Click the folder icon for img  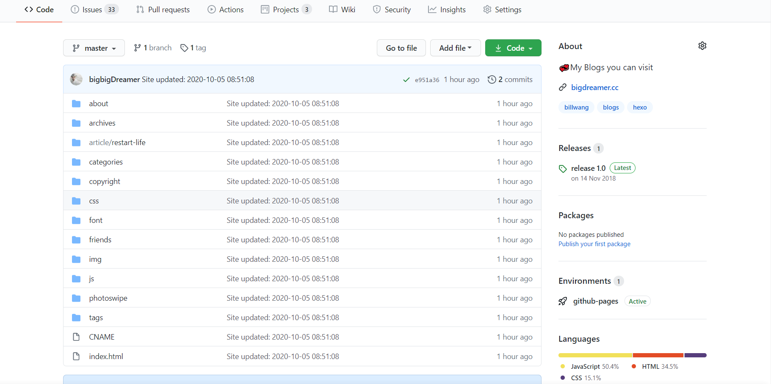pyautogui.click(x=76, y=259)
